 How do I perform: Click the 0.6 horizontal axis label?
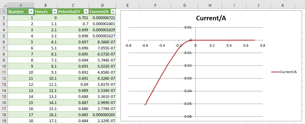pos(246,45)
